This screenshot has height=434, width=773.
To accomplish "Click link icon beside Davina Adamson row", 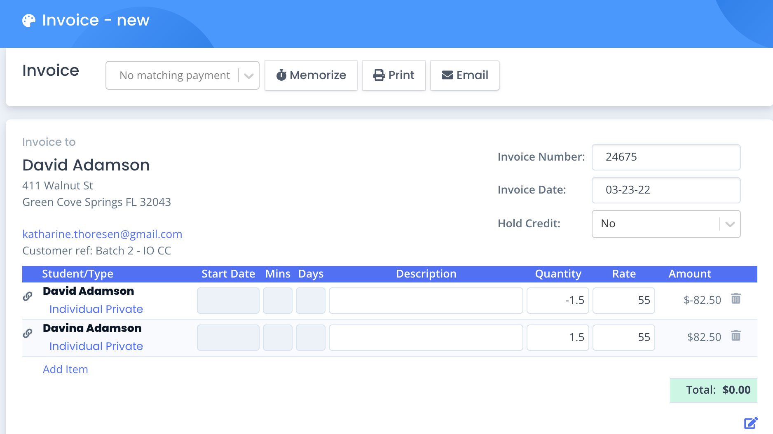I will pyautogui.click(x=28, y=334).
